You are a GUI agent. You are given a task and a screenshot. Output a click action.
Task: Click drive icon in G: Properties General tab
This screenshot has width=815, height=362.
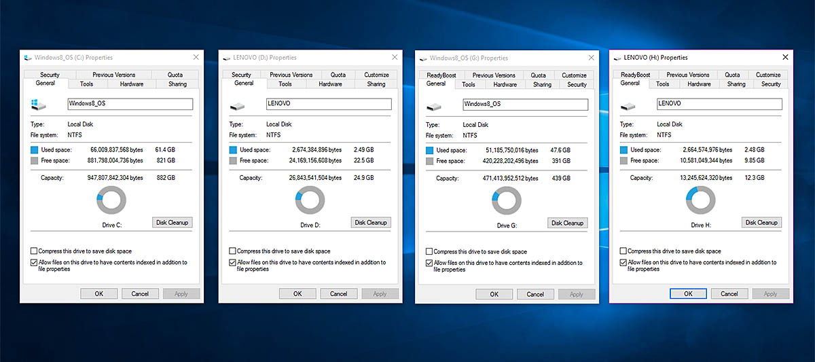[x=433, y=106]
